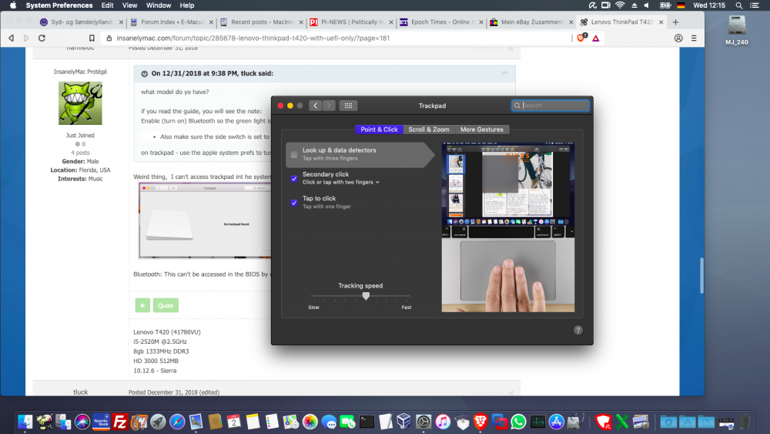Image resolution: width=770 pixels, height=434 pixels.
Task: Open Notification Center icon
Action: [755, 5]
